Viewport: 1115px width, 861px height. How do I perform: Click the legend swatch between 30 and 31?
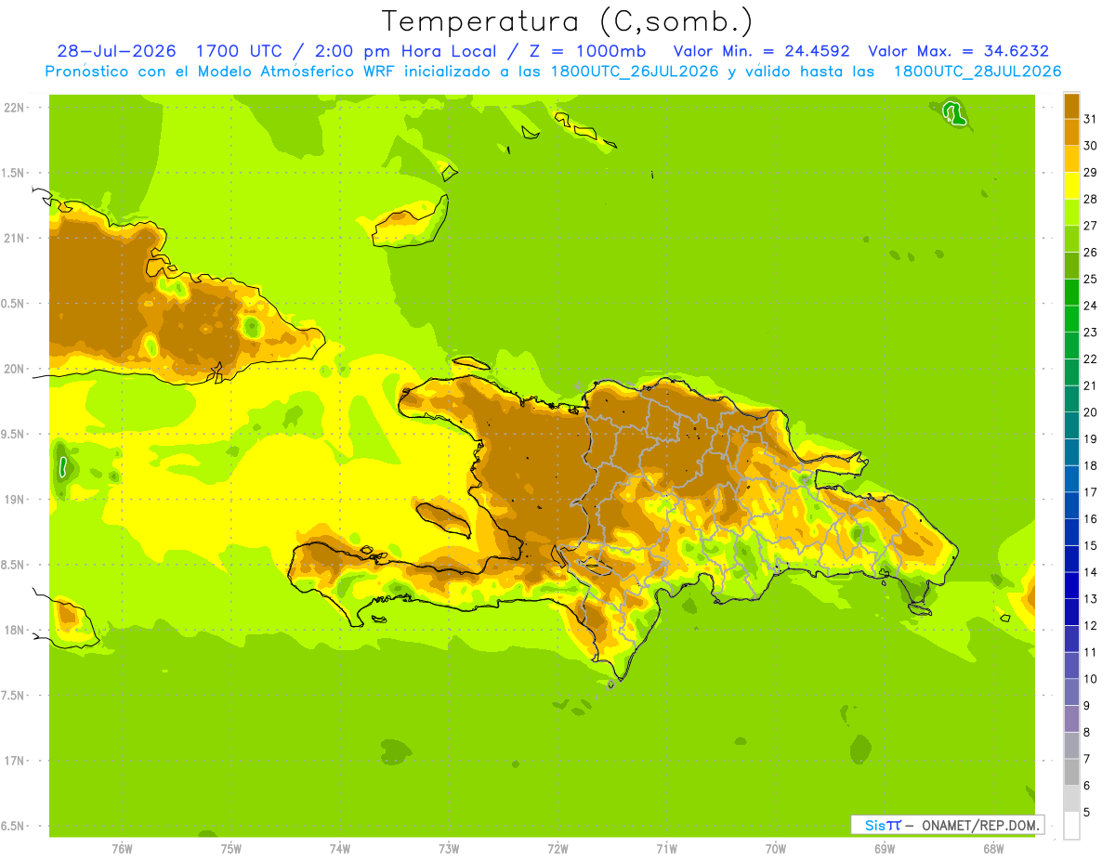click(x=1071, y=132)
